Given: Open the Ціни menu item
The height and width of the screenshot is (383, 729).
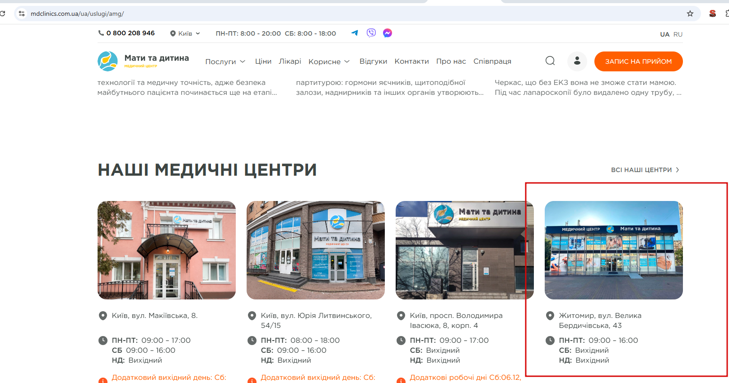Looking at the screenshot, I should [x=263, y=61].
